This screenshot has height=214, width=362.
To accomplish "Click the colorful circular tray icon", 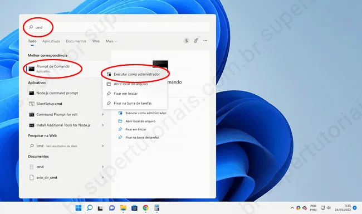I will 299,208.
